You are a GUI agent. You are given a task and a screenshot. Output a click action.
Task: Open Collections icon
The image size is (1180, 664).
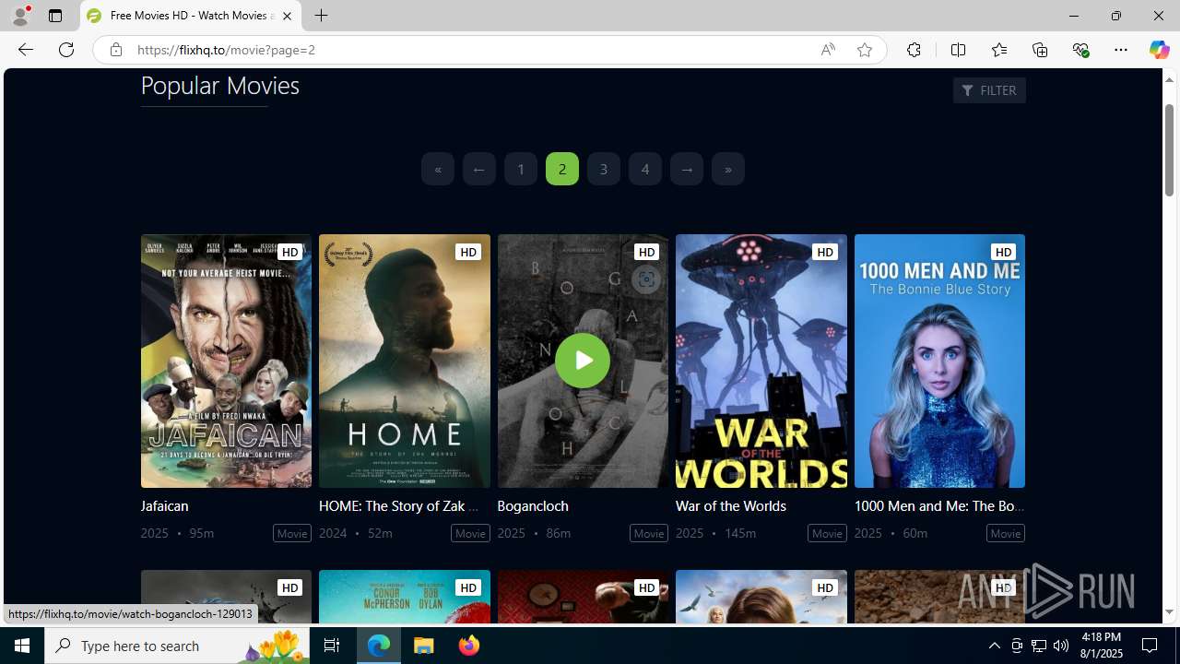1040,50
